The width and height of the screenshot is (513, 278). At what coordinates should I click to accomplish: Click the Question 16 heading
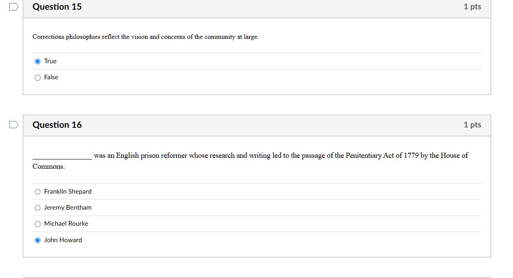[x=57, y=125]
